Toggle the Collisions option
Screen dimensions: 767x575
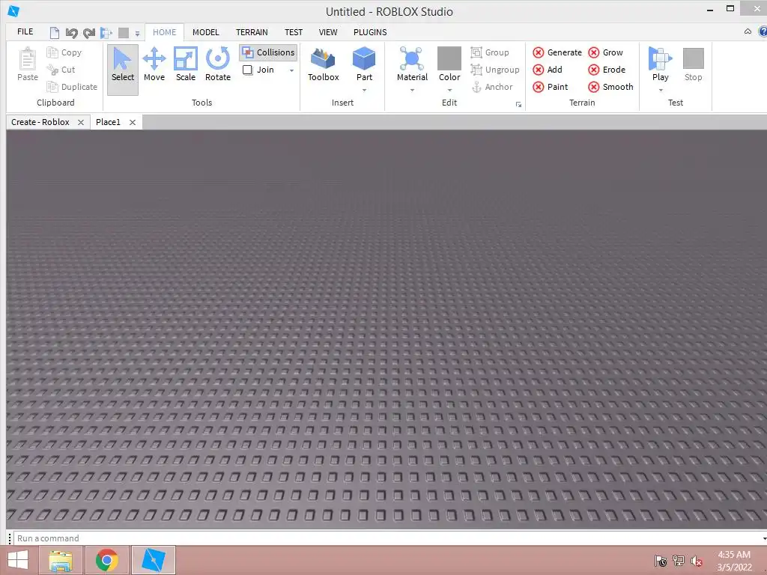coord(269,52)
